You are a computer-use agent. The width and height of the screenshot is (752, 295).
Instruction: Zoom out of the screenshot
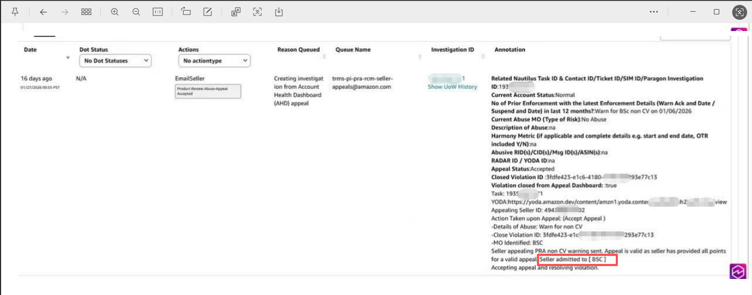pyautogui.click(x=136, y=12)
